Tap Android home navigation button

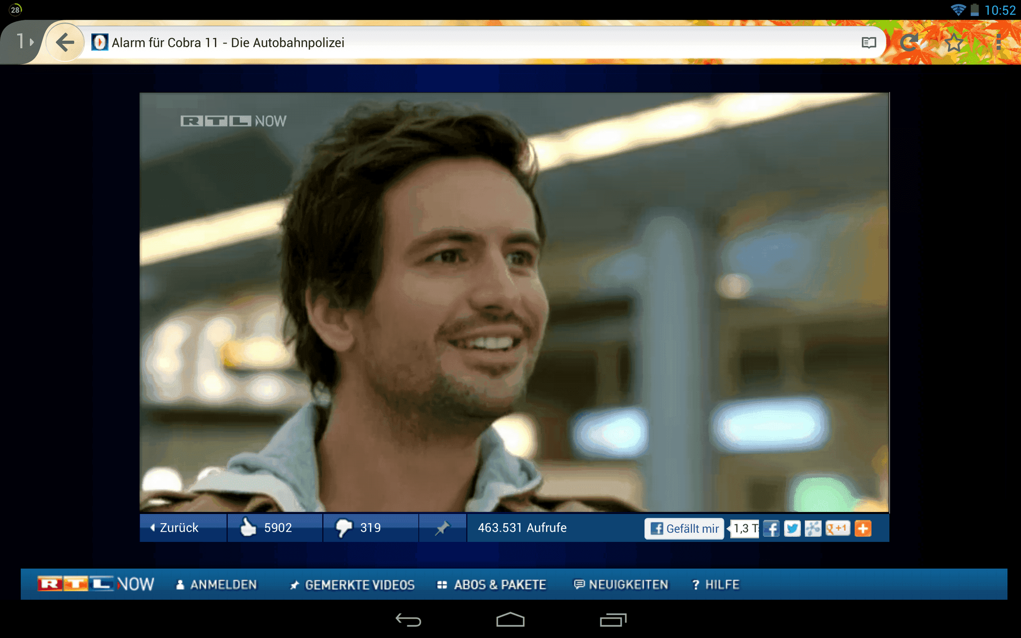click(510, 620)
